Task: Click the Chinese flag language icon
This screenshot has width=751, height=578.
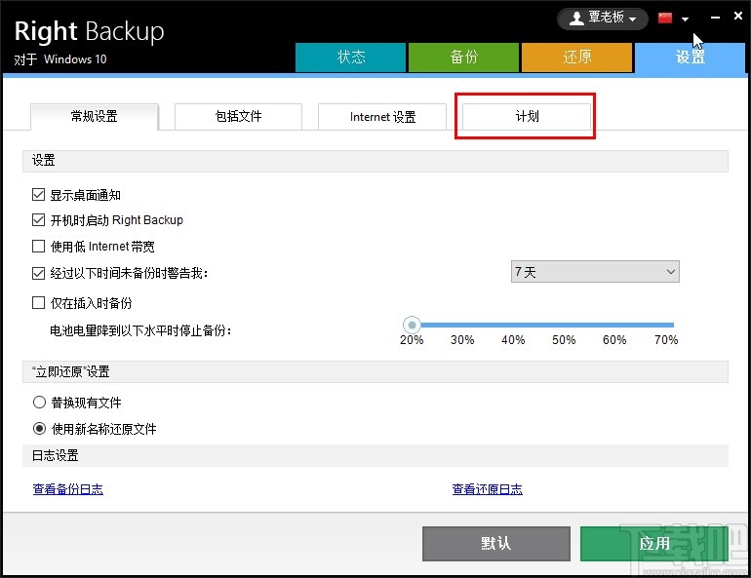Action: pyautogui.click(x=665, y=19)
